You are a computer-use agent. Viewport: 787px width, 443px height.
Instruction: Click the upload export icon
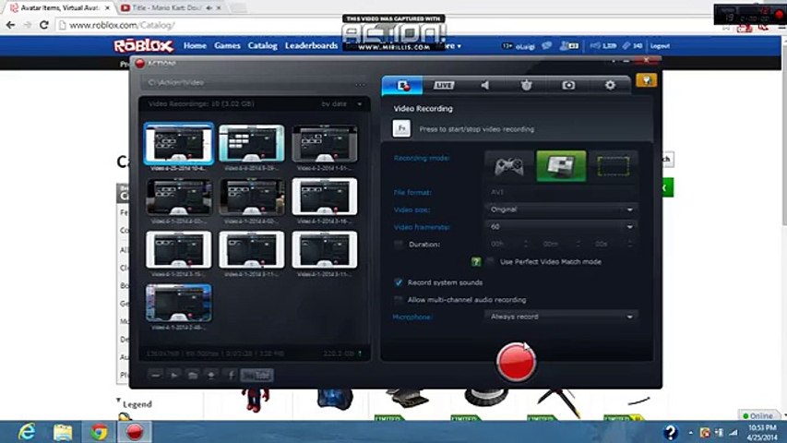point(211,376)
